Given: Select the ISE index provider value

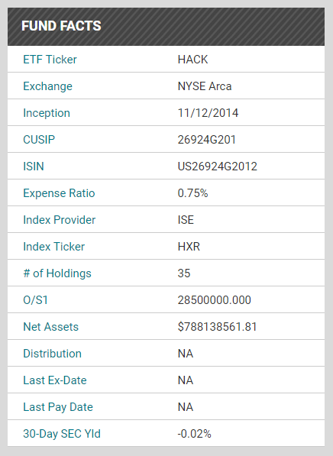Looking at the screenshot, I should tap(186, 220).
